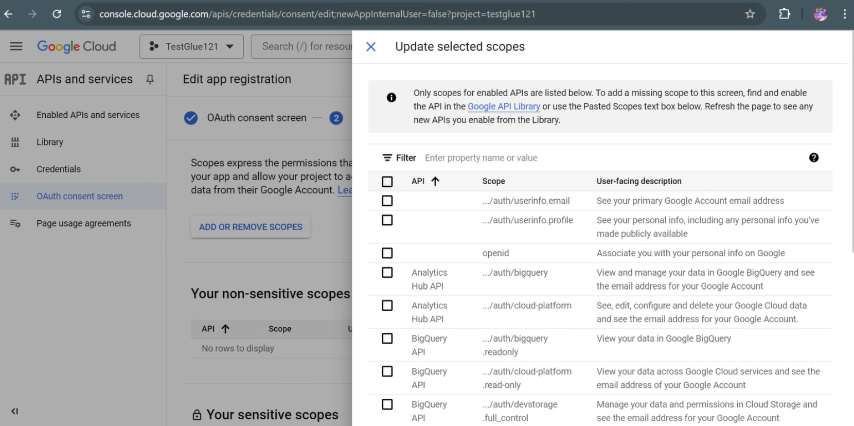Collapse the left sidebar navigation
The image size is (854, 426).
click(x=14, y=411)
